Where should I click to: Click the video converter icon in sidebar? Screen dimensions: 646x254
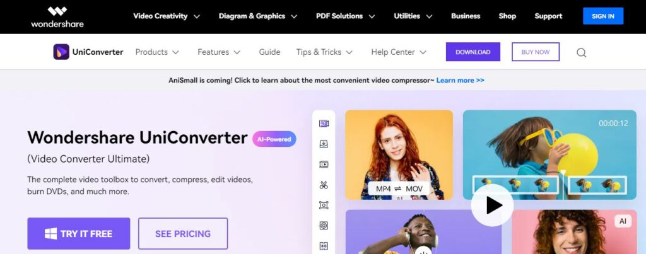coord(324,124)
